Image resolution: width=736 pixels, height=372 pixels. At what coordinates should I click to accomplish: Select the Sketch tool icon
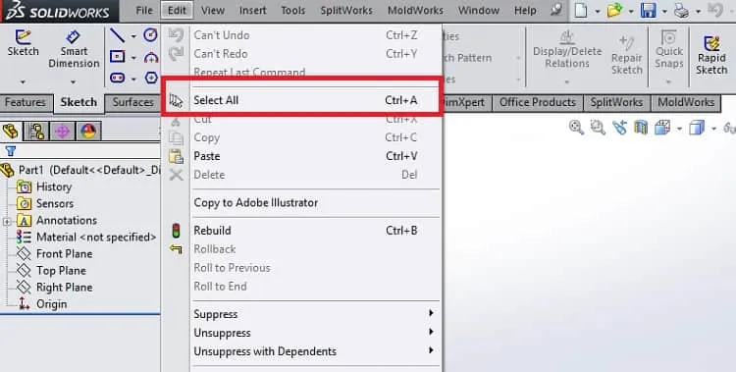(23, 36)
